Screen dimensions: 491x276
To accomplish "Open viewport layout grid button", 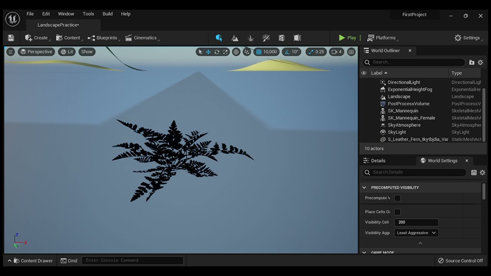I will coord(351,52).
